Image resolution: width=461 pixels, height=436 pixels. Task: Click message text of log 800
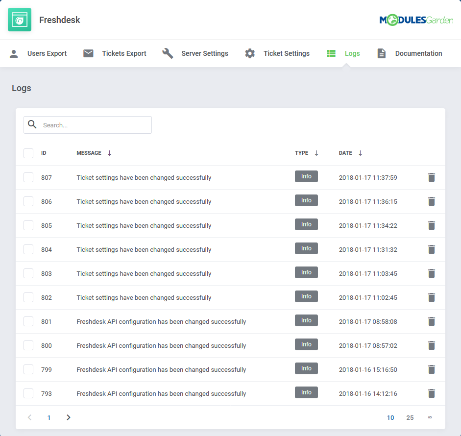tap(161, 346)
